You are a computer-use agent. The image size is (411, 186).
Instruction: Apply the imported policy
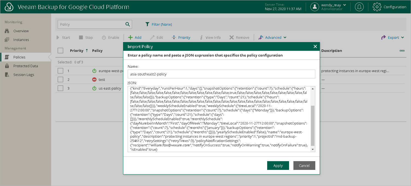pos(278,166)
